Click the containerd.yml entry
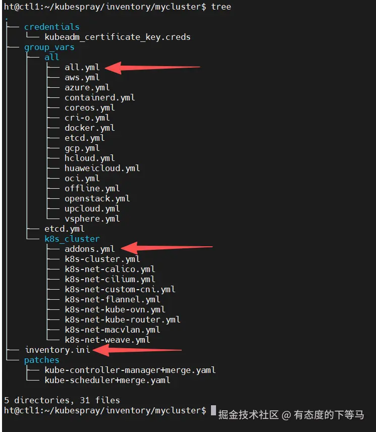The height and width of the screenshot is (432, 376). tap(99, 97)
